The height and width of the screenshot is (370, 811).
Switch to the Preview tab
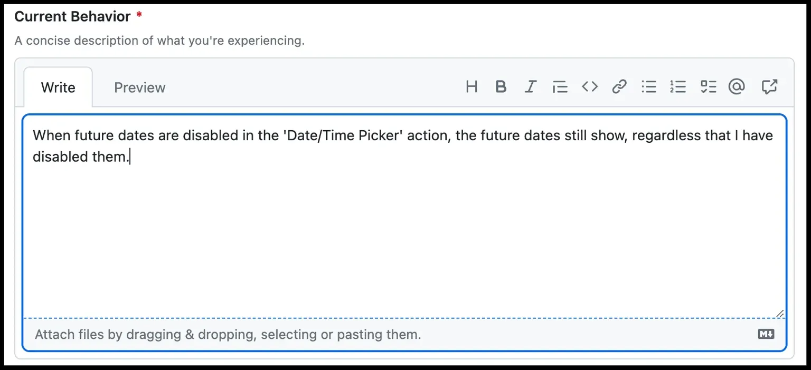tap(140, 87)
